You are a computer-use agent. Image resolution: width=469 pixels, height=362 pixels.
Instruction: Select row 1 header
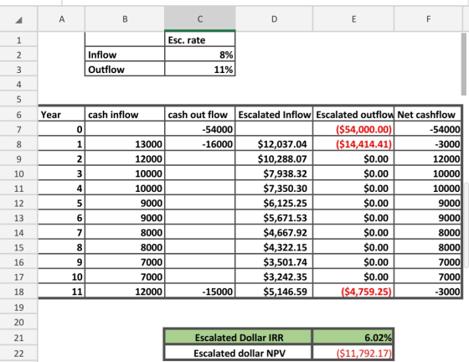click(18, 39)
